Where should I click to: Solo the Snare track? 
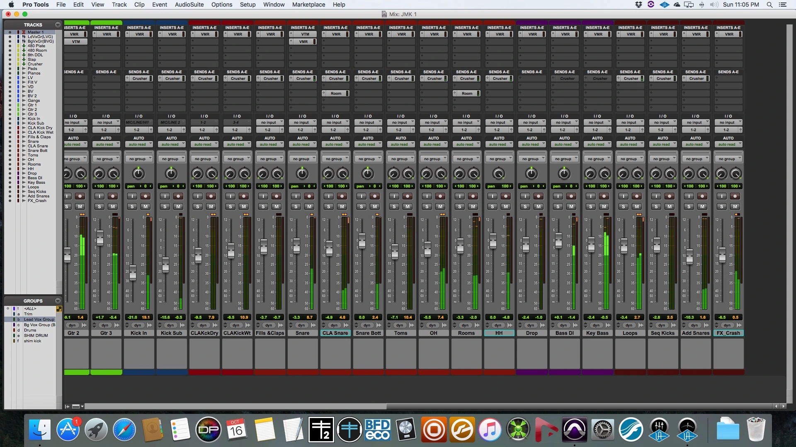point(296,207)
